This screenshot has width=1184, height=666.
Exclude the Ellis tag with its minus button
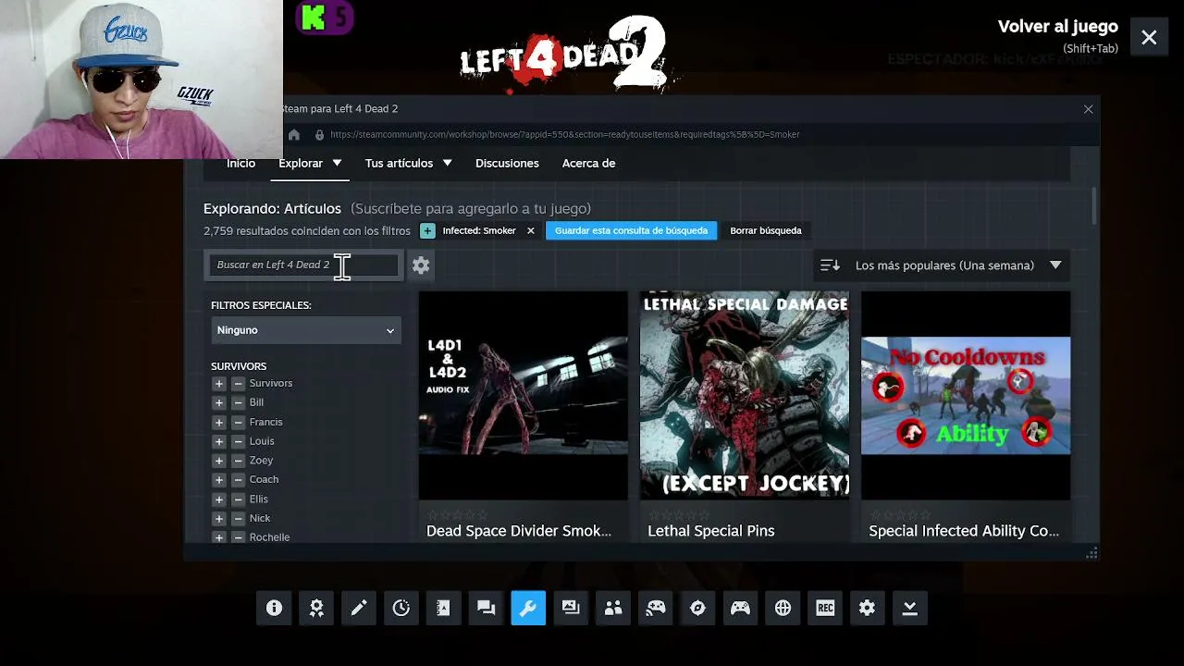coord(238,499)
